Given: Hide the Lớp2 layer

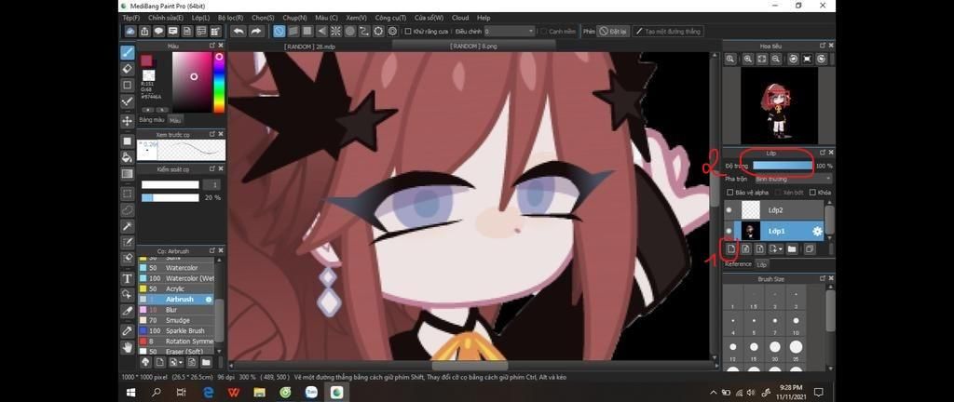Looking at the screenshot, I should pyautogui.click(x=729, y=210).
